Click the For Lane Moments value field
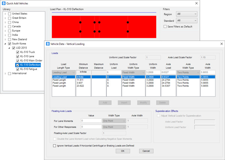 pos(90,121)
